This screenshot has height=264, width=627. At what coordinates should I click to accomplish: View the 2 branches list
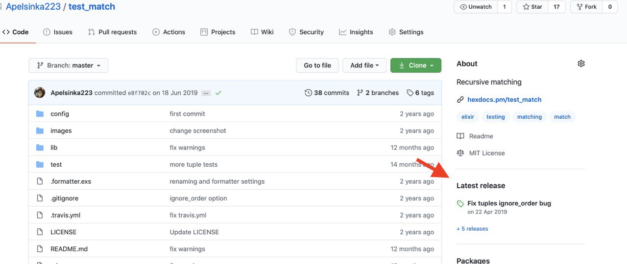click(x=378, y=93)
